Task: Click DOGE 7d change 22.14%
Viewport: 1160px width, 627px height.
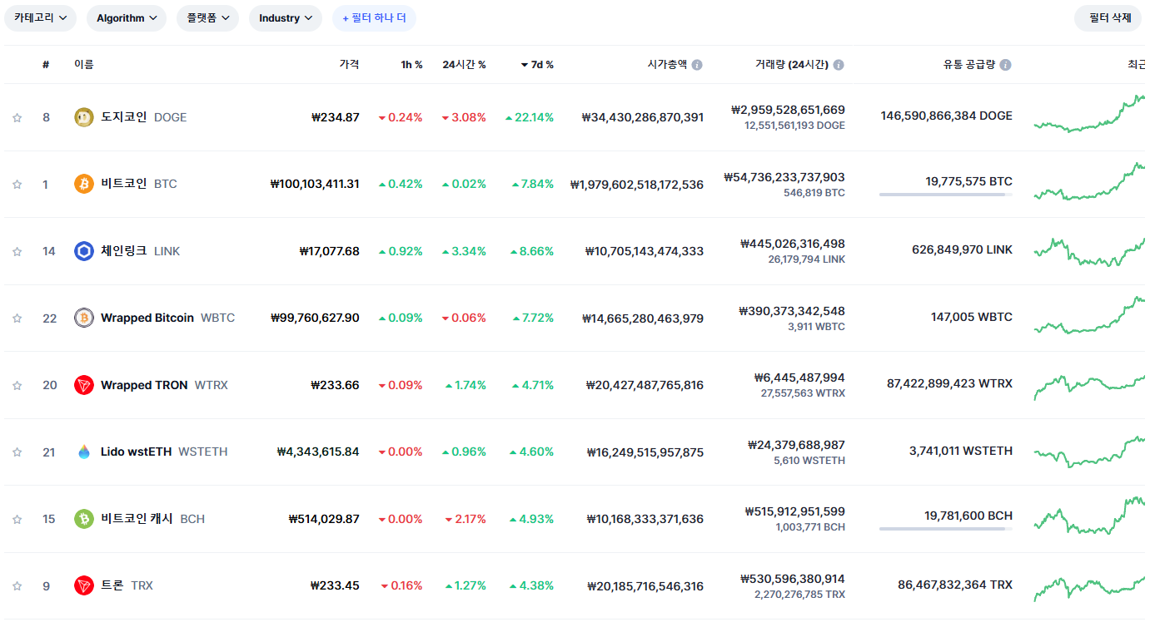Action: (x=530, y=117)
